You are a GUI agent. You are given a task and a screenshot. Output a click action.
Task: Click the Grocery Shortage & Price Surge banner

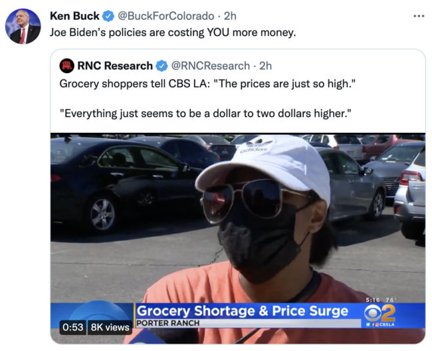pyautogui.click(x=243, y=311)
